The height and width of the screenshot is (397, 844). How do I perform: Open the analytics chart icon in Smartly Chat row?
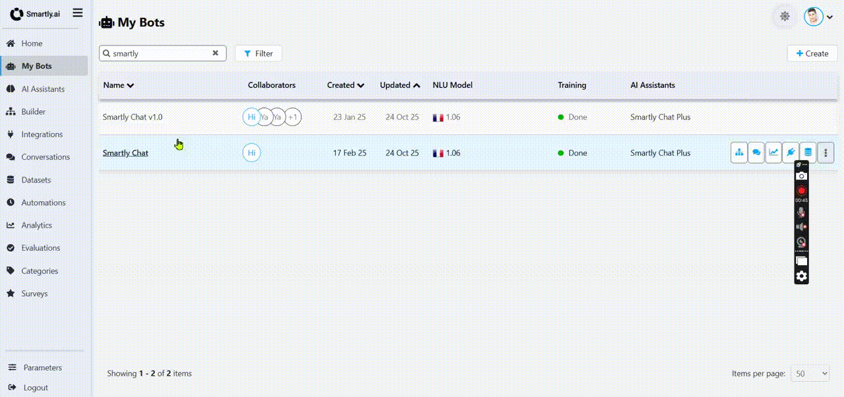click(773, 153)
